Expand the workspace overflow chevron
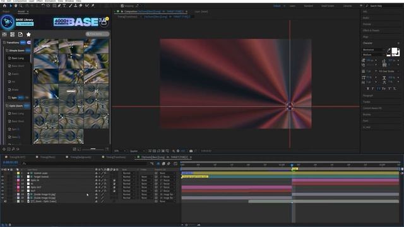This screenshot has width=404, height=227. point(361,6)
